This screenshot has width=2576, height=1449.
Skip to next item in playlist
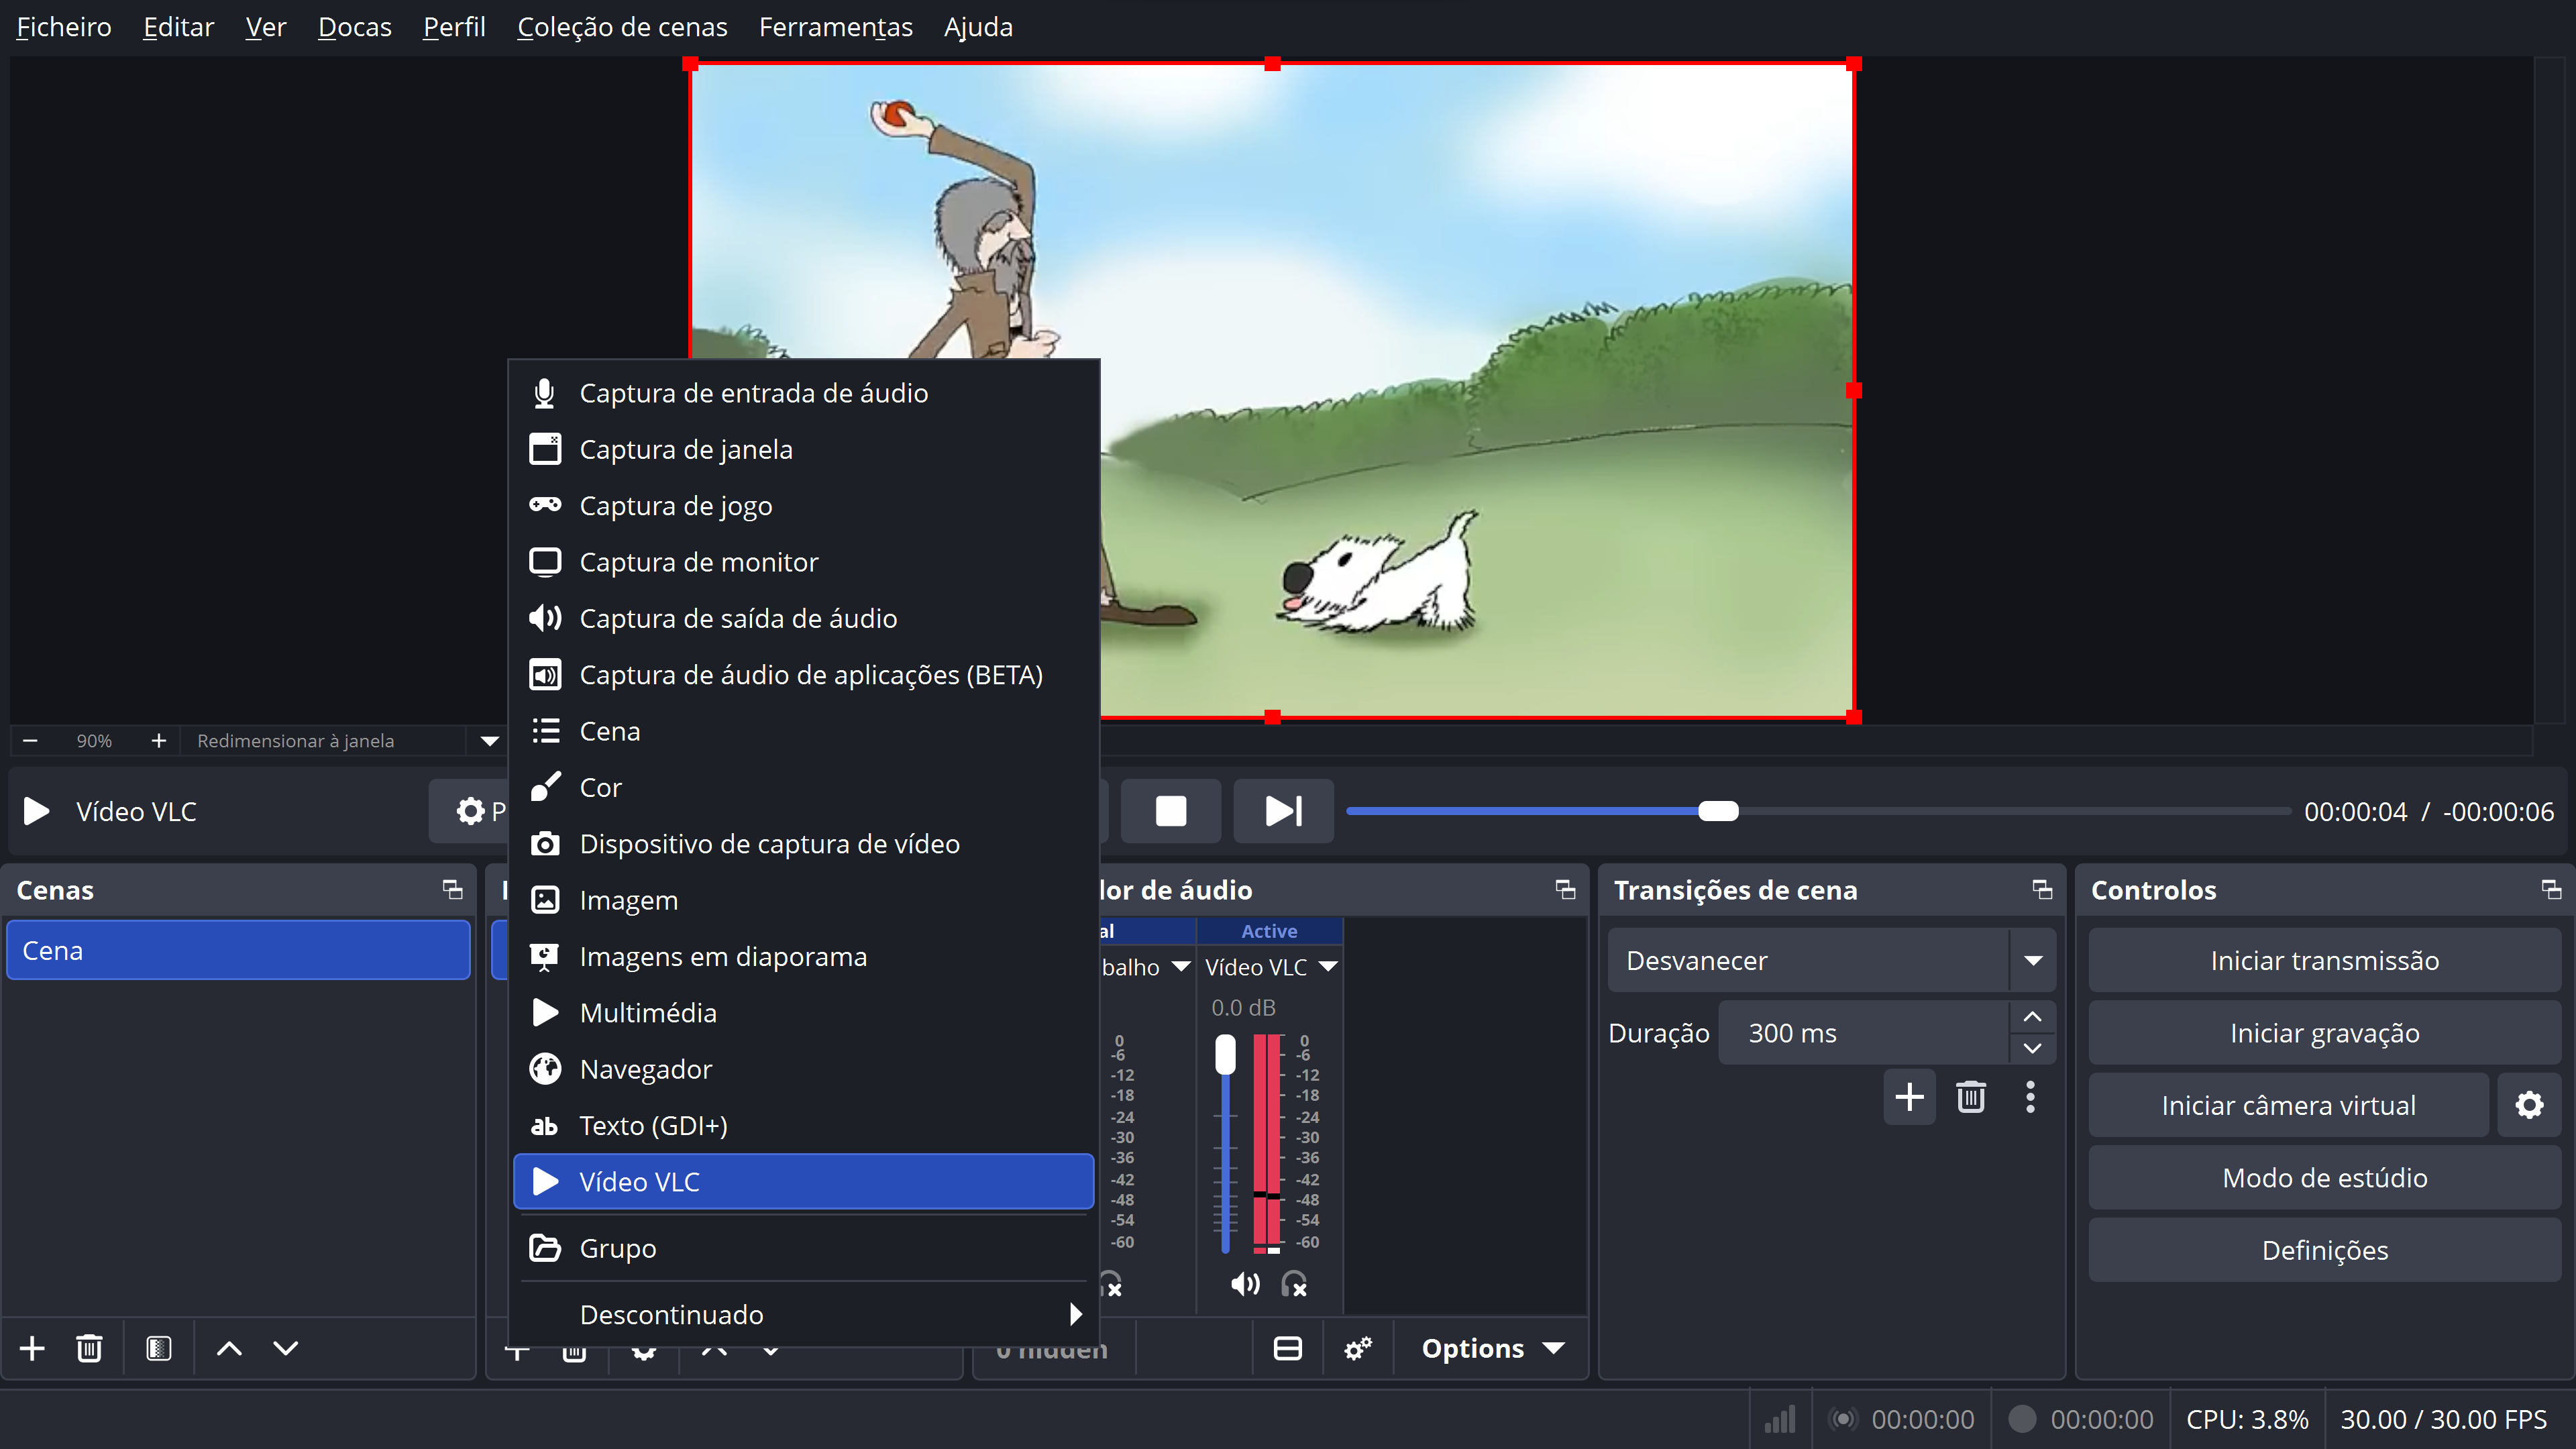1283,811
